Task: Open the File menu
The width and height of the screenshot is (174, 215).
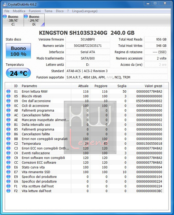Action: point(7,11)
